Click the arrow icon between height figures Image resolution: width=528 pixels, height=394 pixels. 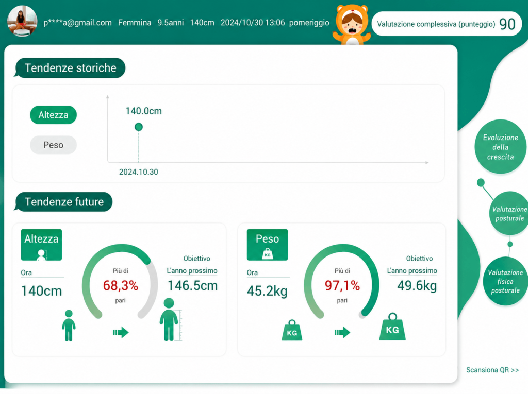pos(121,332)
